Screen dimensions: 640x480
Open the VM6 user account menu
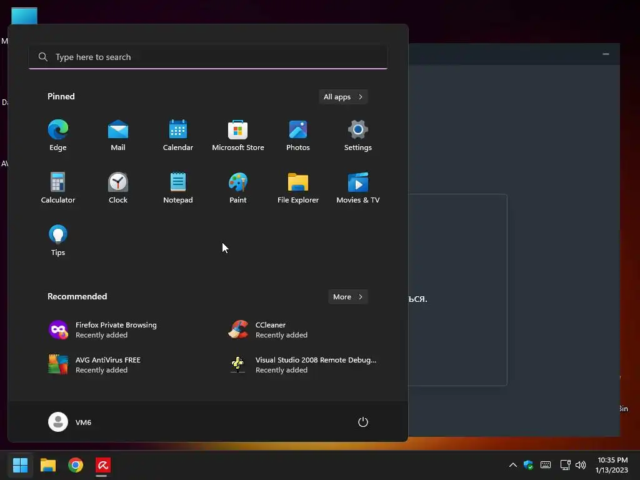[x=70, y=422]
